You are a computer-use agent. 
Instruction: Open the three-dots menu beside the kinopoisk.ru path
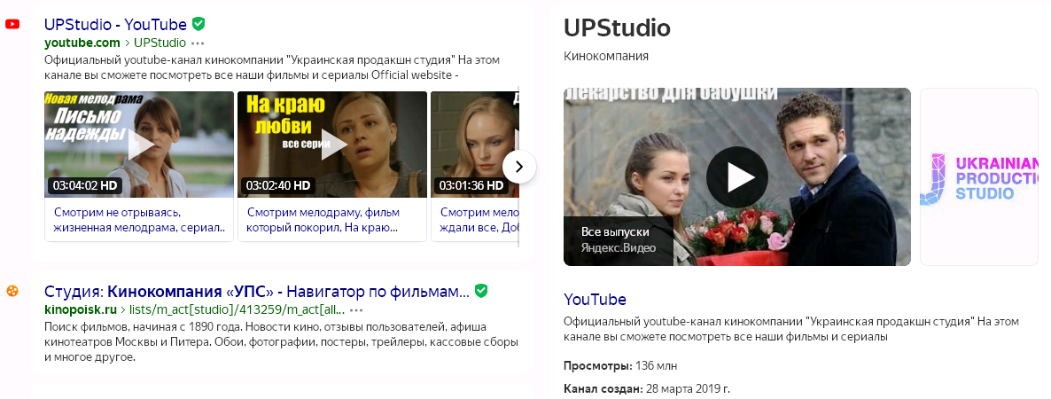(x=356, y=310)
